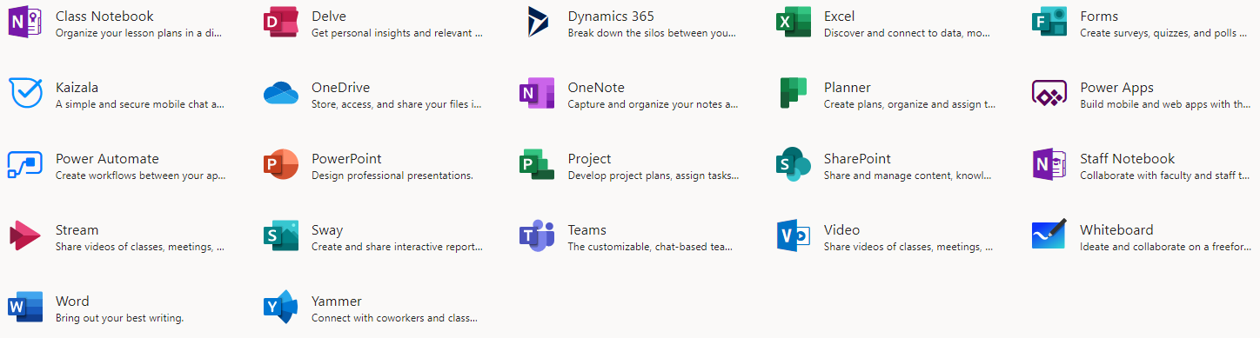Click the PowerPoint app icon
The width and height of the screenshot is (1260, 338).
280,165
